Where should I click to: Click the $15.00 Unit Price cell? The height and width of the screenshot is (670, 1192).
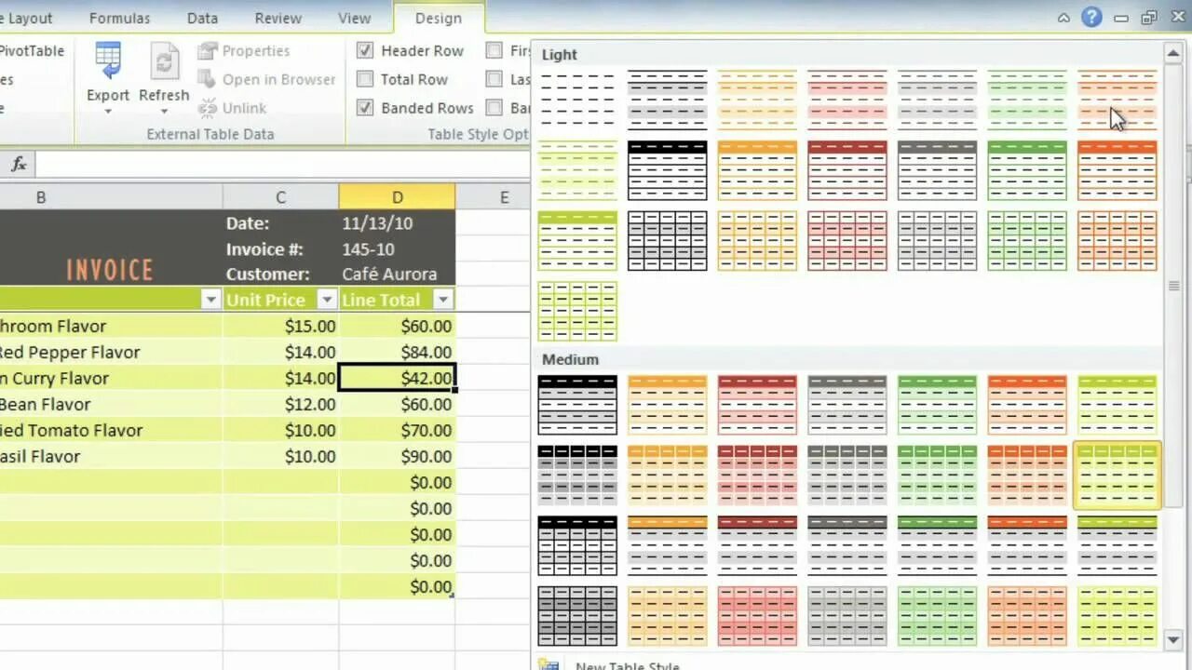point(280,326)
